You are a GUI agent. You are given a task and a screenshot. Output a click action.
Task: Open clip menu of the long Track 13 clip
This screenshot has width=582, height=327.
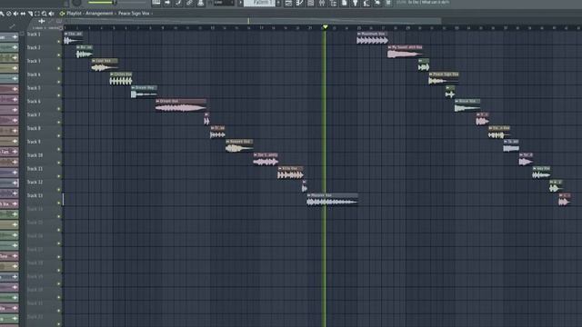tap(309, 195)
